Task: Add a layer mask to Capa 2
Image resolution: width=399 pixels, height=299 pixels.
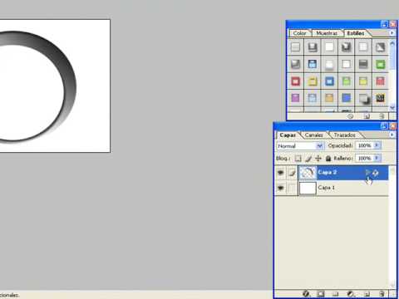Action: click(x=321, y=294)
